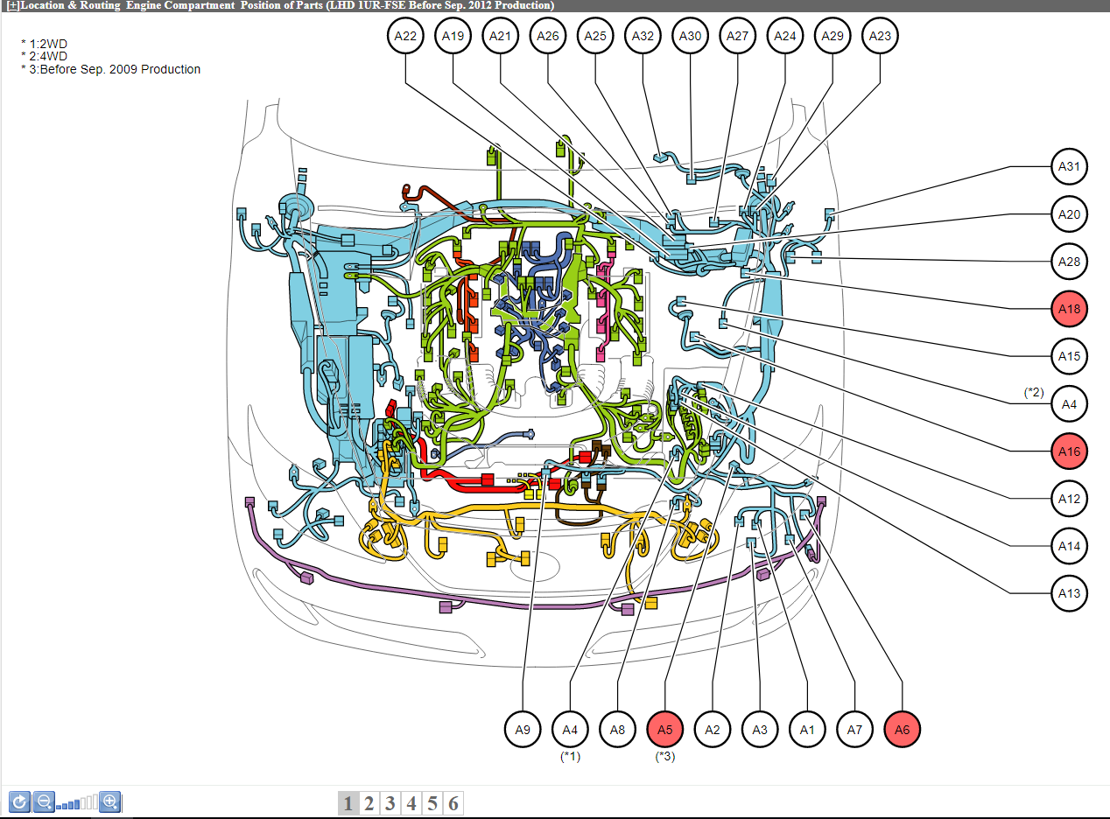Choose connector callout A23
This screenshot has height=819, width=1110.
[x=880, y=37]
